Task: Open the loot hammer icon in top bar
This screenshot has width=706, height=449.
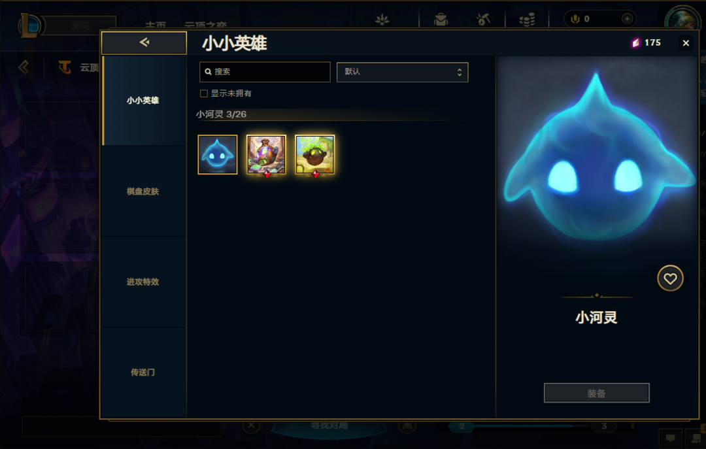Action: tap(483, 19)
